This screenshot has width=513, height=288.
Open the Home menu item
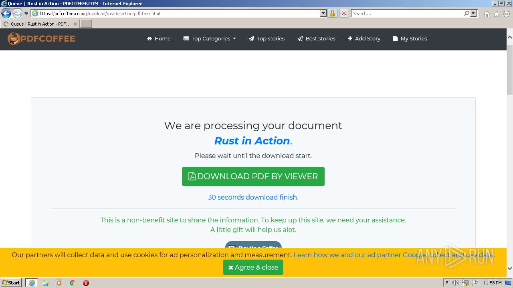click(x=159, y=39)
